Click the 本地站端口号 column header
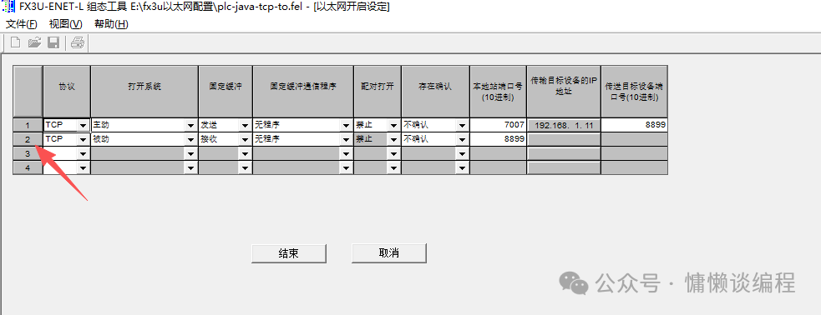The image size is (821, 315). (x=498, y=92)
